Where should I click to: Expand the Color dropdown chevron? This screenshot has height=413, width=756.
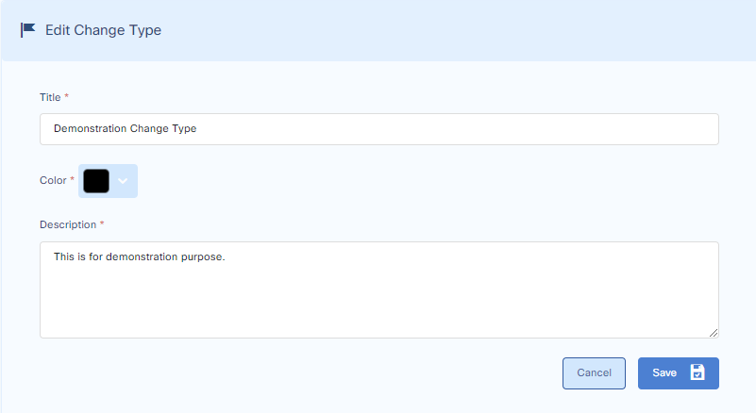124,181
